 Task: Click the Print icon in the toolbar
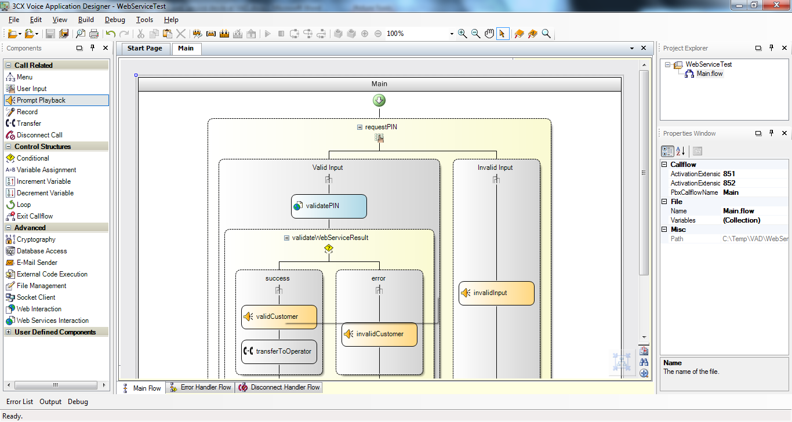tap(94, 34)
